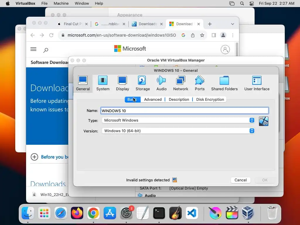
Task: Open Terminal from the Dock
Action: [159, 213]
